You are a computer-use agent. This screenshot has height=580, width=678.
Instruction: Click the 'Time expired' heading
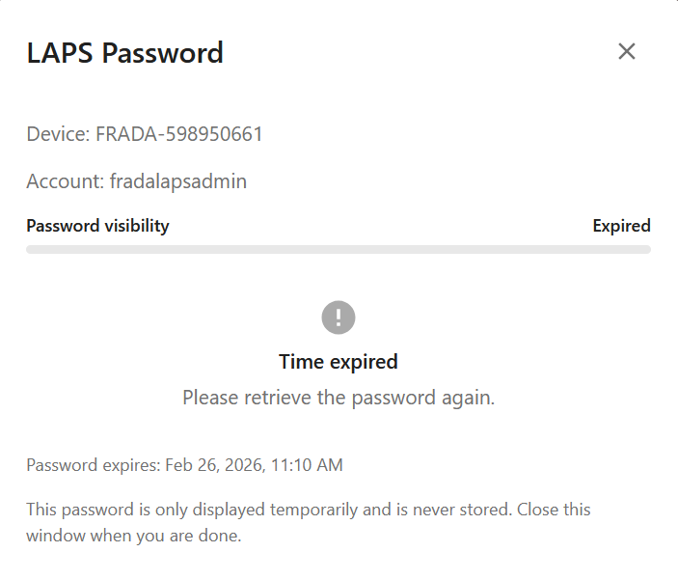tap(339, 362)
